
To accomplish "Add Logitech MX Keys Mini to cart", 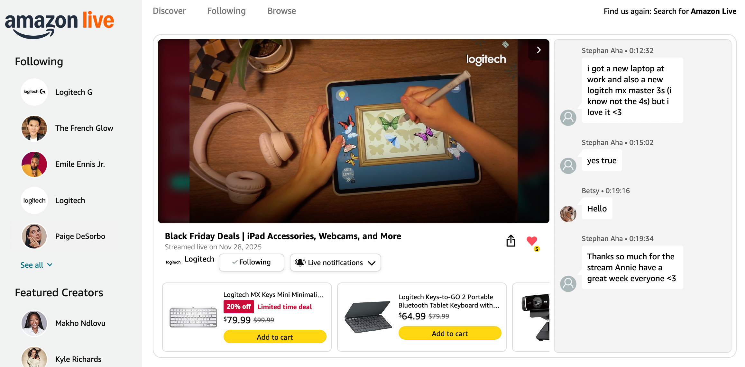I will [275, 337].
